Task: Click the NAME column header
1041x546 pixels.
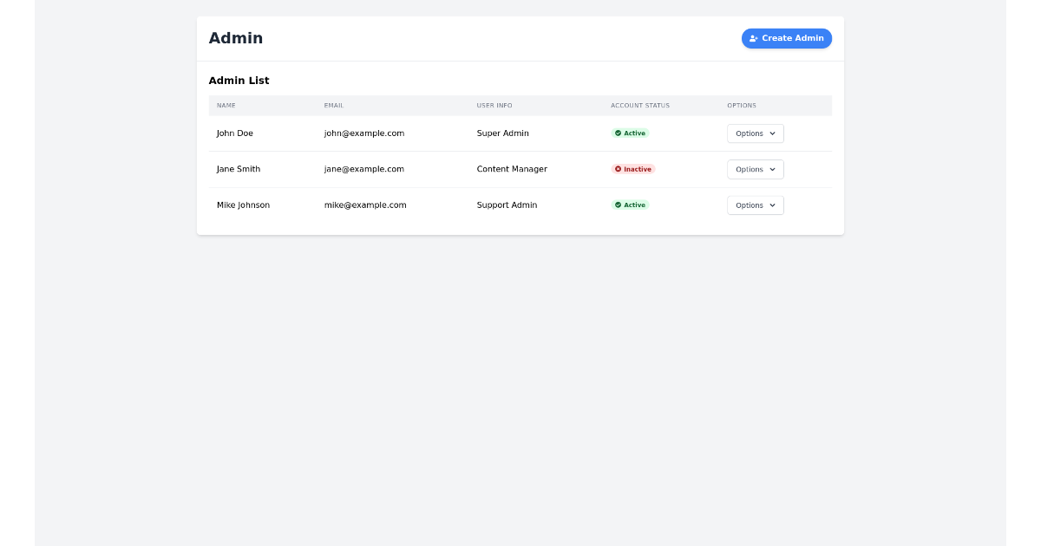Action: tap(226, 105)
